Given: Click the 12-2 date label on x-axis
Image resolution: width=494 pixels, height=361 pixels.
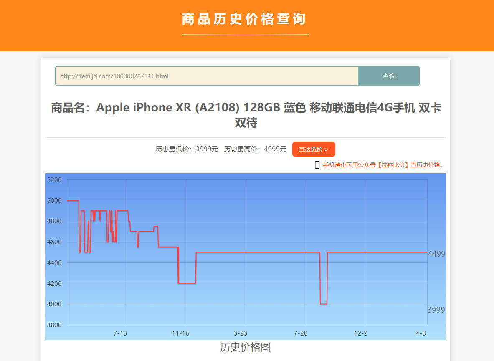Looking at the screenshot, I should (x=361, y=333).
